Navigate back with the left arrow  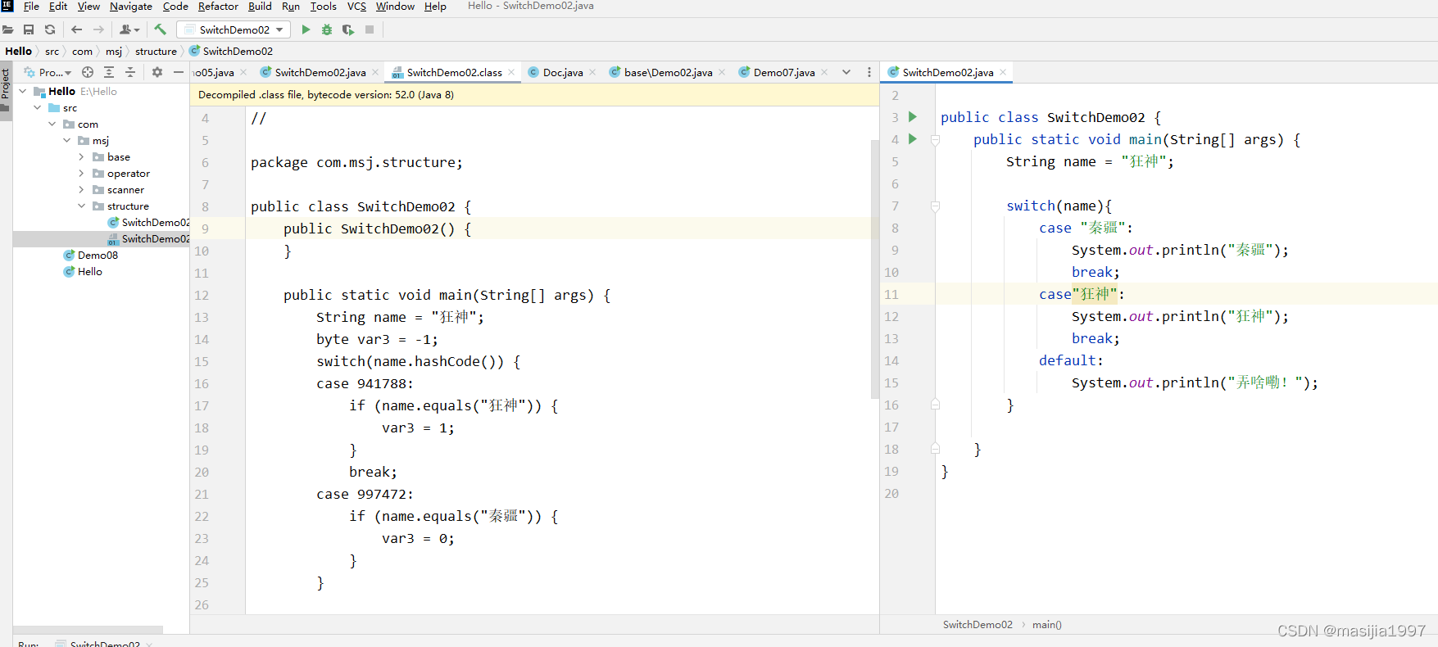click(77, 29)
